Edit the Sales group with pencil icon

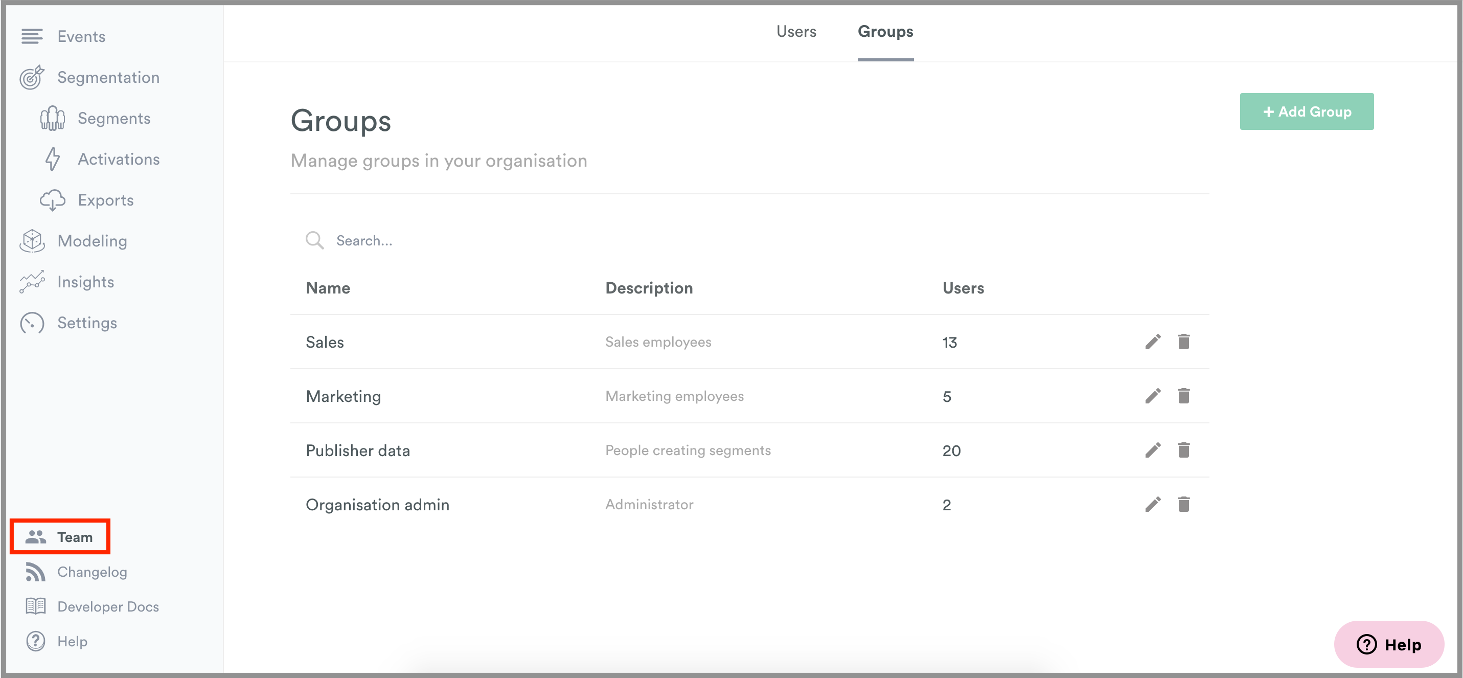point(1152,342)
